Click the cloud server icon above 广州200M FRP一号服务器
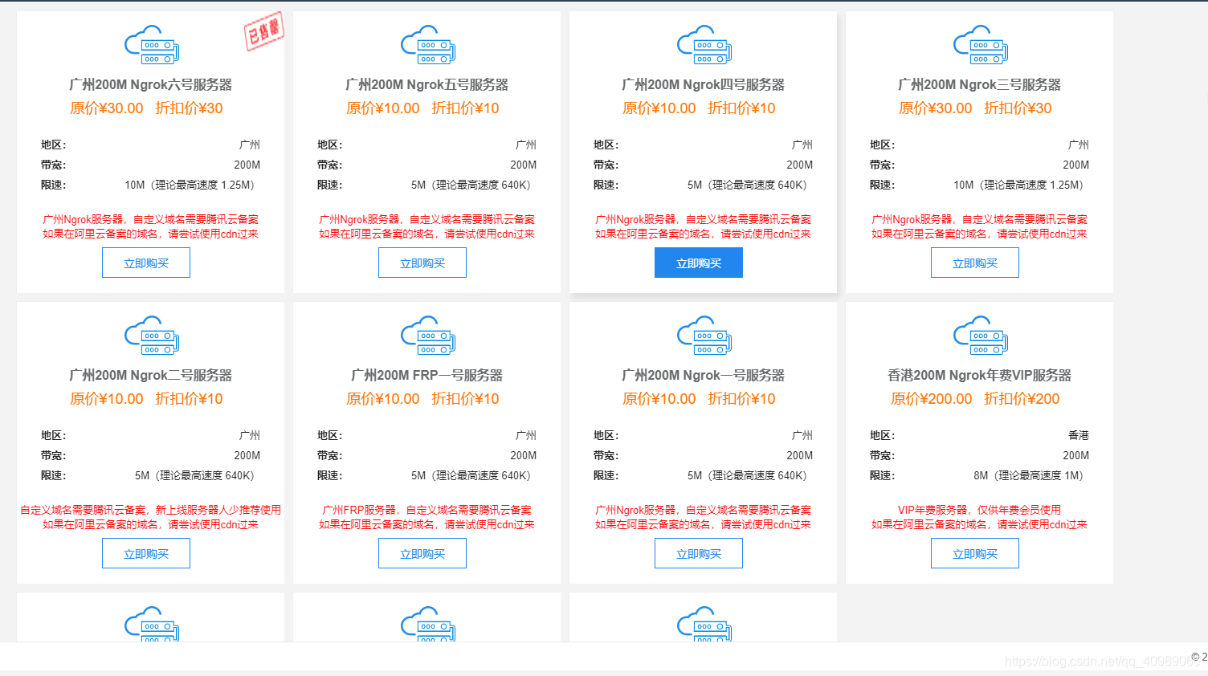 tap(427, 336)
